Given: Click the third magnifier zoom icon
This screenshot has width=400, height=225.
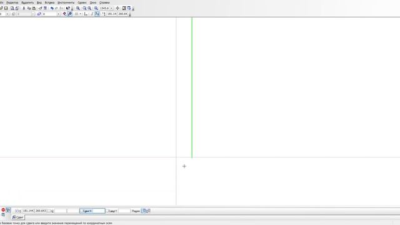Looking at the screenshot, I should 89,8.
